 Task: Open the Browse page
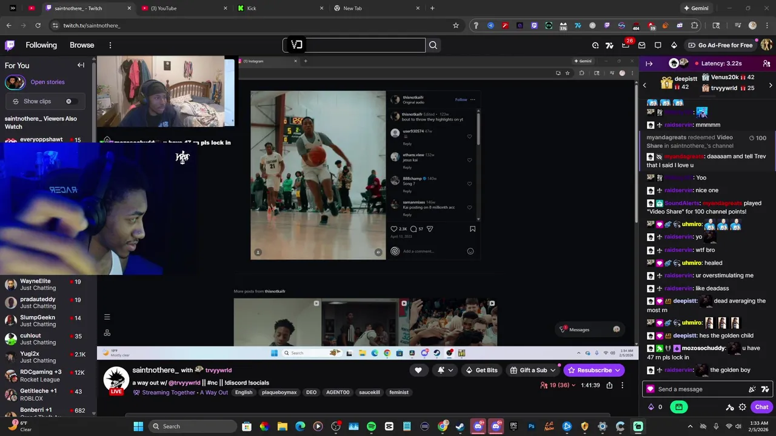click(x=82, y=45)
